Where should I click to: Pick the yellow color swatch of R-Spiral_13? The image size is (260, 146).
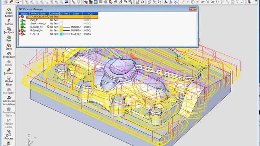coord(61,27)
